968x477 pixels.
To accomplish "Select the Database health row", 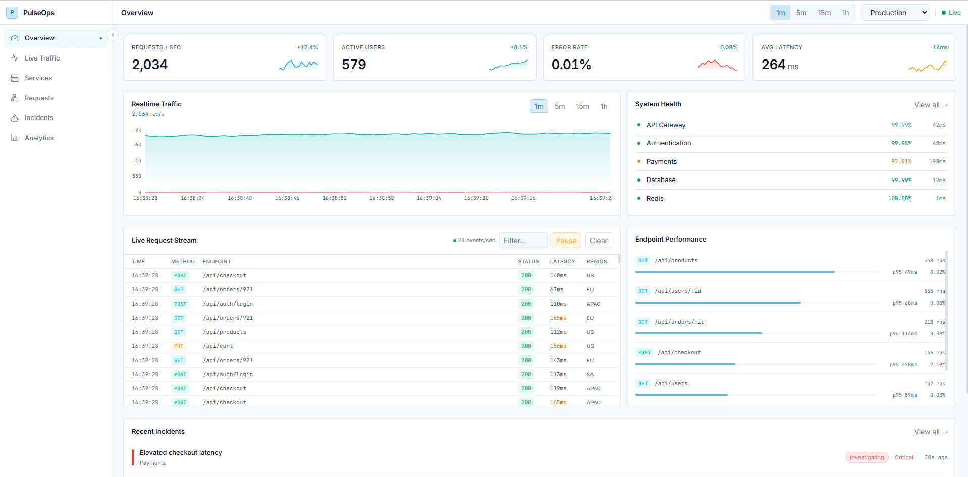I will coord(791,180).
